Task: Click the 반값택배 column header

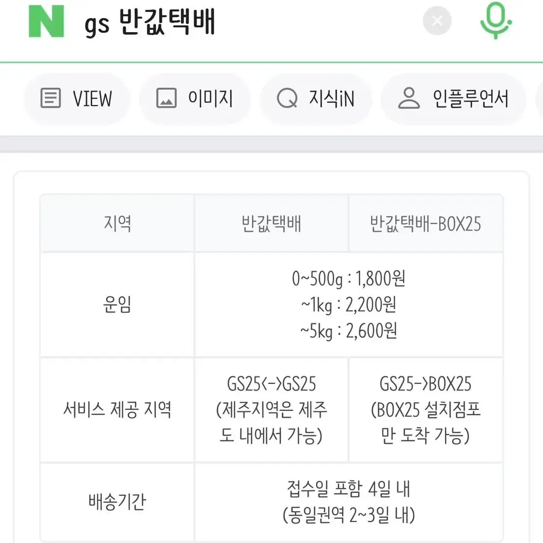Action: 271,223
